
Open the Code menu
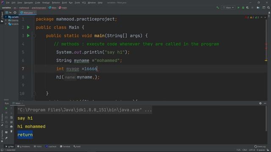[x=37, y=3]
